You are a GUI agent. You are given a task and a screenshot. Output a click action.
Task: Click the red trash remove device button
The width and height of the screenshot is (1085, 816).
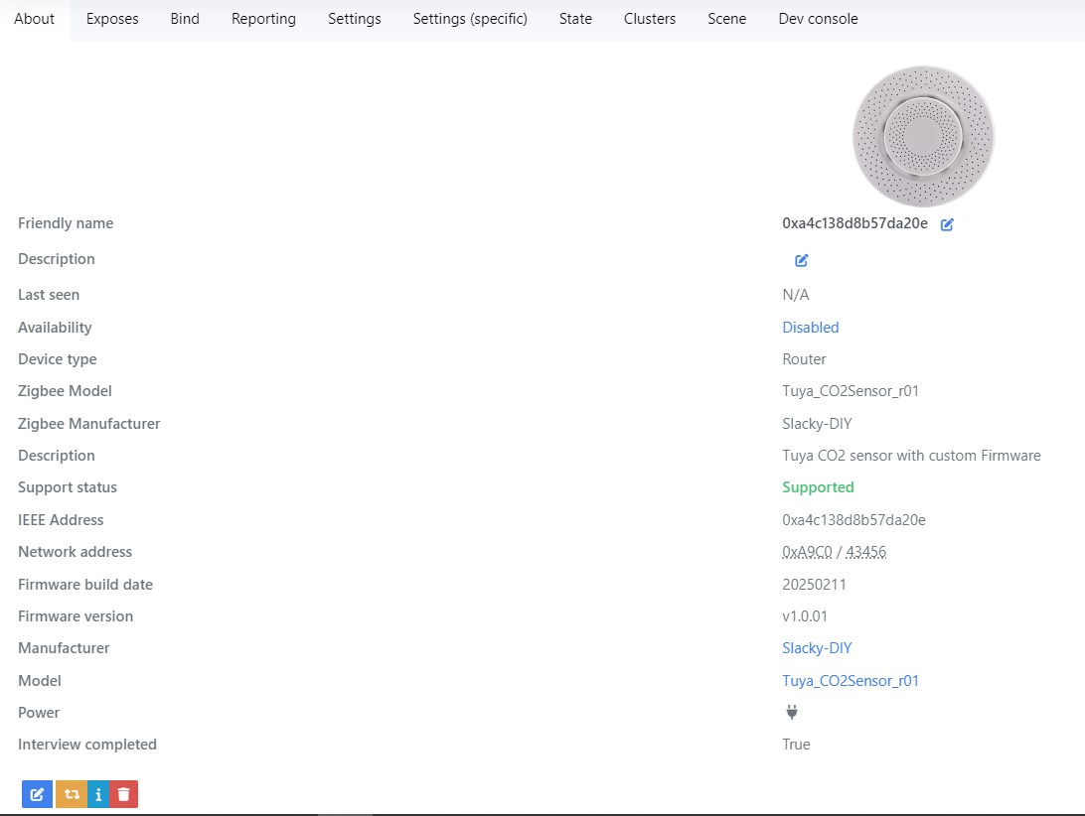click(124, 794)
